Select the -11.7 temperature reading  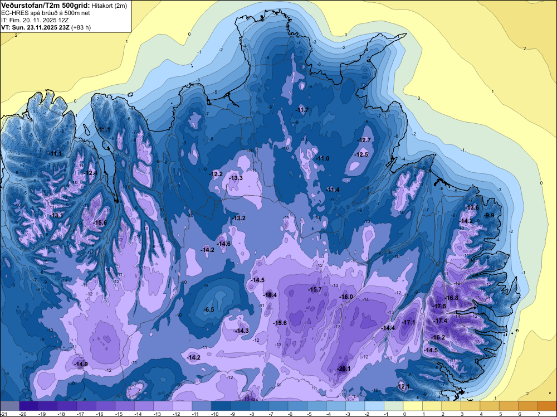[302, 110]
